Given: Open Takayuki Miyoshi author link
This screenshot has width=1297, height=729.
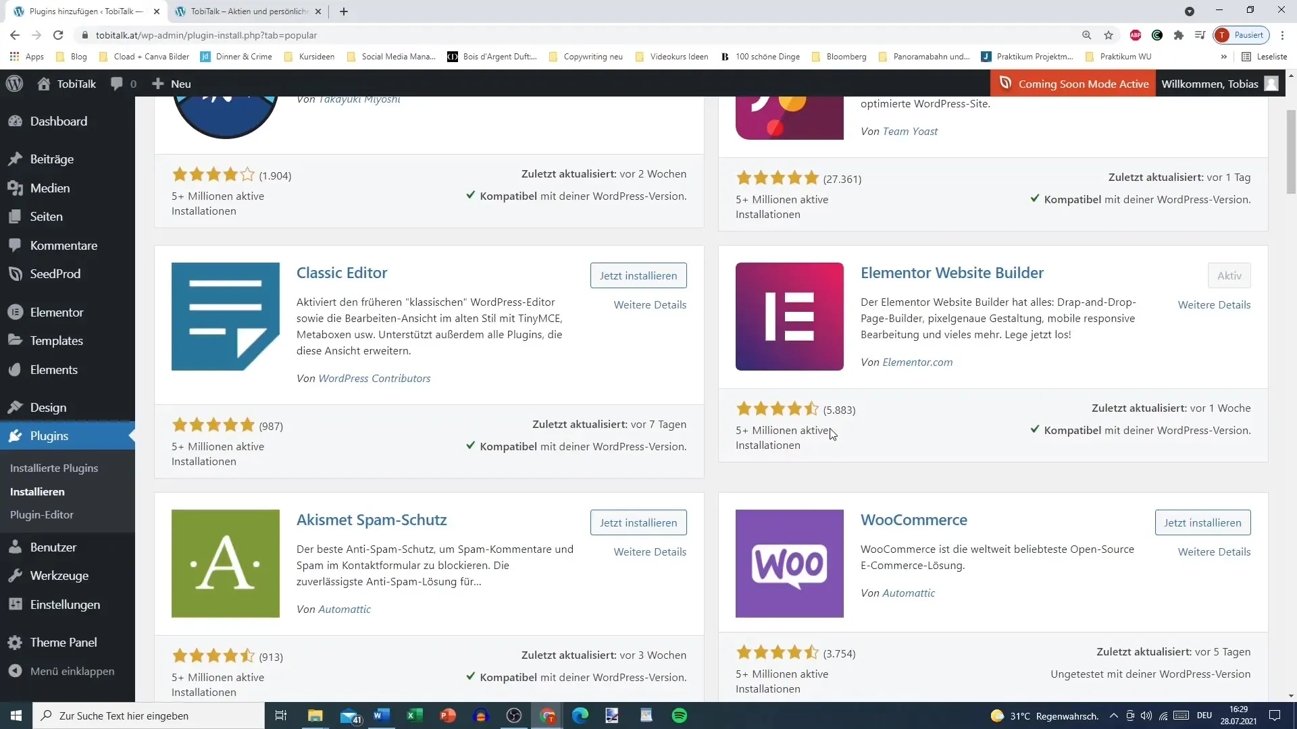Looking at the screenshot, I should coord(359,100).
